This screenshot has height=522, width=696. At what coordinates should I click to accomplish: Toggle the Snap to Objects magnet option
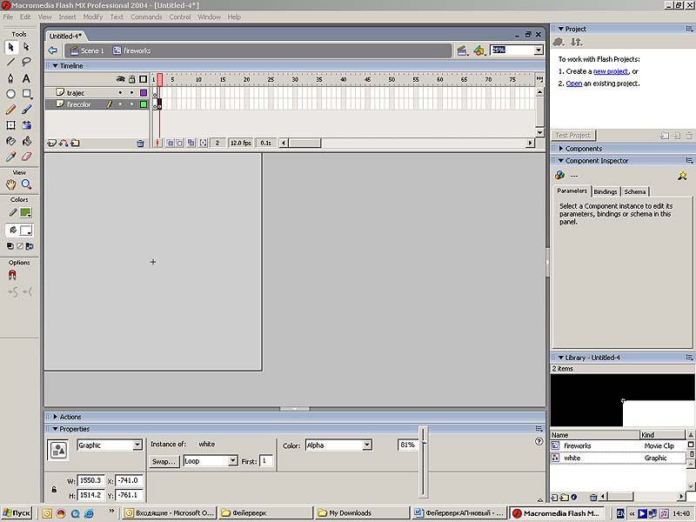(x=12, y=275)
